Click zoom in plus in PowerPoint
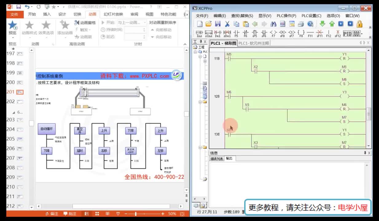379x221 pixels. coord(163,214)
